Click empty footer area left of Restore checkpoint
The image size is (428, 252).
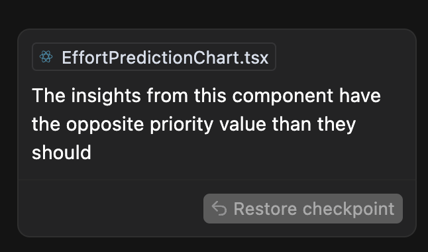(109, 208)
